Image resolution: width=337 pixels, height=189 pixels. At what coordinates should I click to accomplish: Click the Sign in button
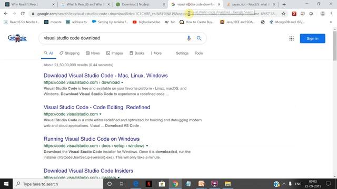[x=312, y=38]
